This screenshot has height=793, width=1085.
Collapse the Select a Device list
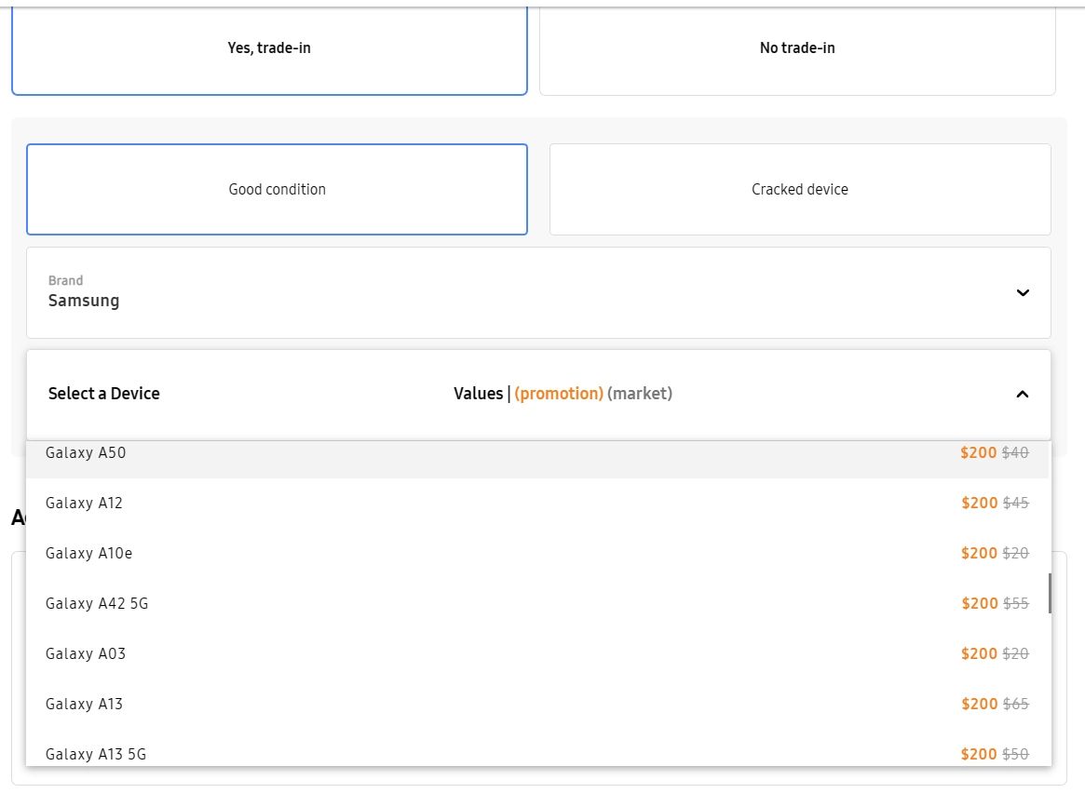point(538,394)
